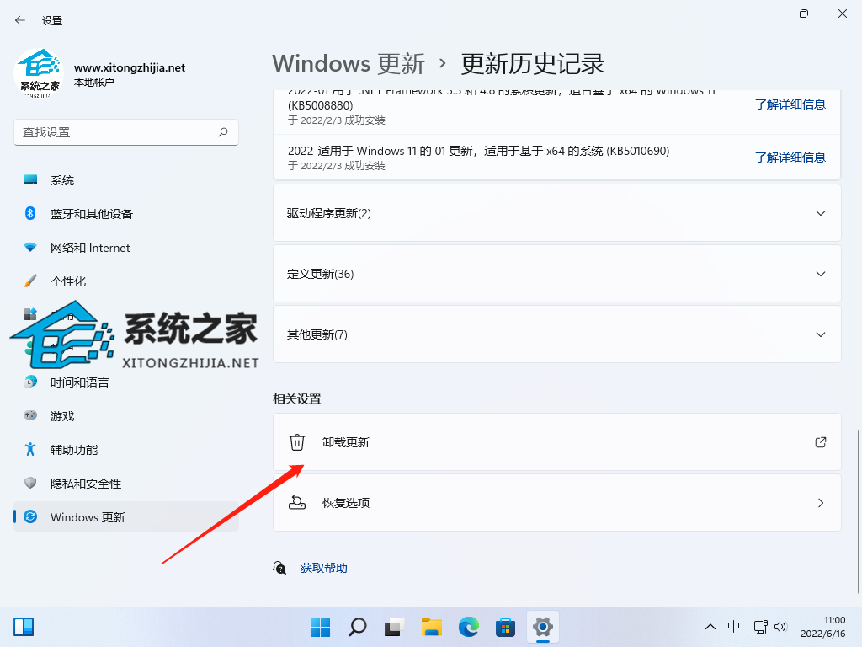Open 时间和语言 category
The height and width of the screenshot is (647, 862).
pos(126,382)
